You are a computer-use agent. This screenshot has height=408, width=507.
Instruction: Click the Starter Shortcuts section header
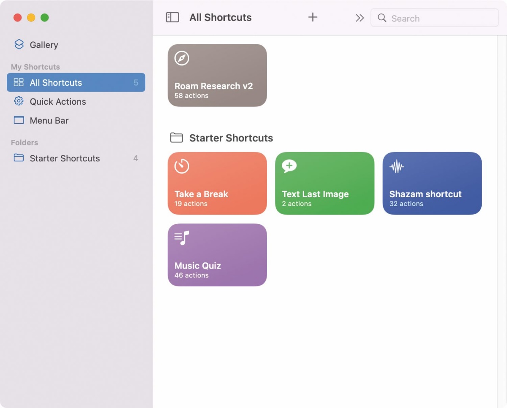[x=231, y=138]
